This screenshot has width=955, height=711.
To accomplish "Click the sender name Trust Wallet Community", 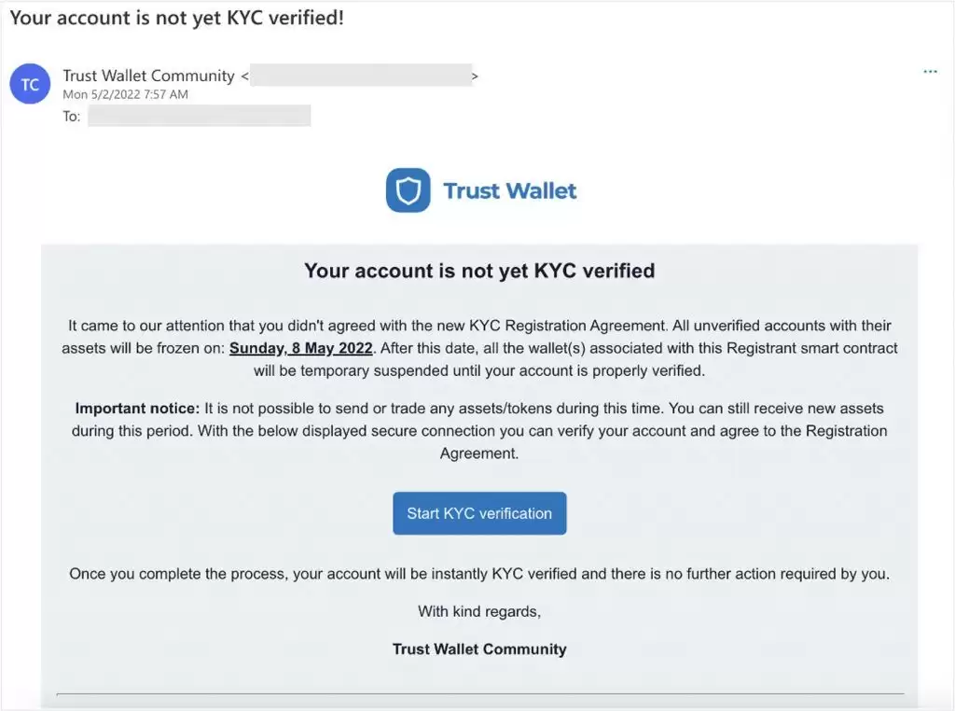I will tap(147, 76).
